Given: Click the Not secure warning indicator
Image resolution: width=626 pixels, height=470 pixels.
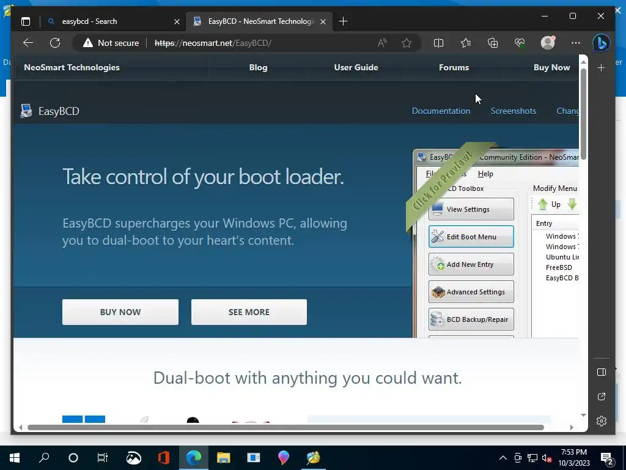Looking at the screenshot, I should pos(111,43).
